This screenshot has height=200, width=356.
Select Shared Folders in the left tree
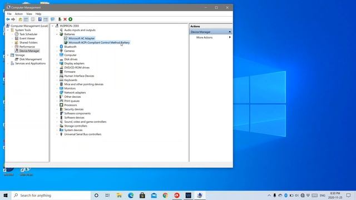(x=28, y=42)
